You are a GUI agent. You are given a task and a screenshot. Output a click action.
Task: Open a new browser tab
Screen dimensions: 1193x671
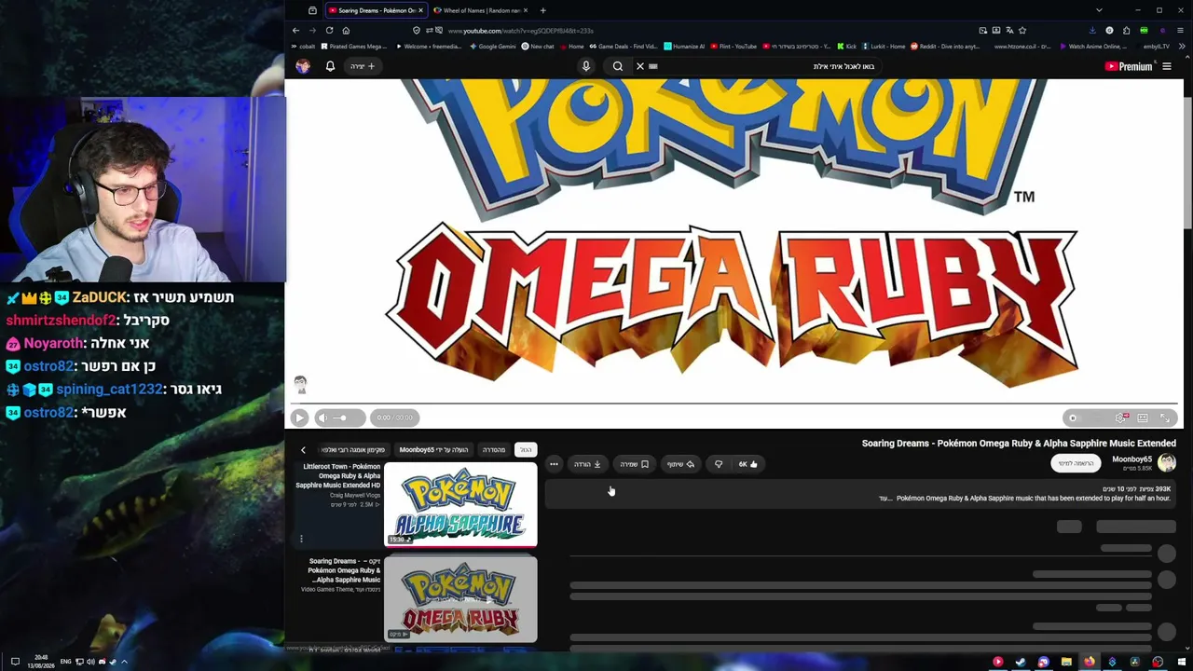point(542,10)
